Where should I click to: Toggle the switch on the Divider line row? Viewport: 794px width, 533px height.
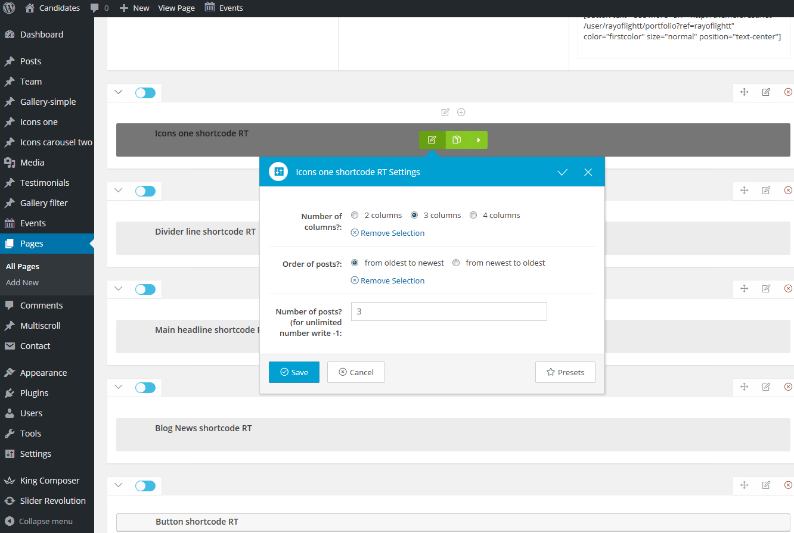coord(145,191)
